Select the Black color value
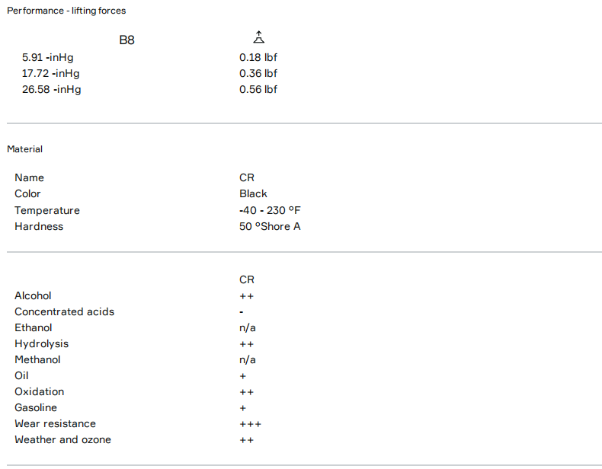 tap(253, 193)
